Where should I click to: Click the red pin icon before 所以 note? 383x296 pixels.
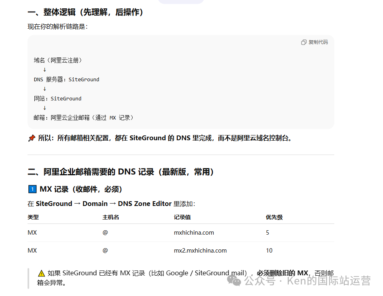32,138
